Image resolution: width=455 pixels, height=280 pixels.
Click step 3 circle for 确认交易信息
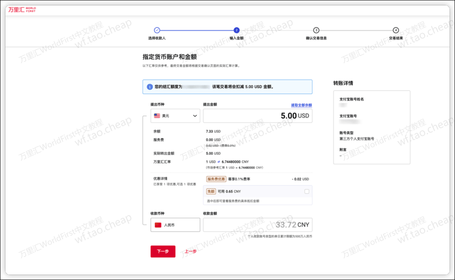(316, 30)
